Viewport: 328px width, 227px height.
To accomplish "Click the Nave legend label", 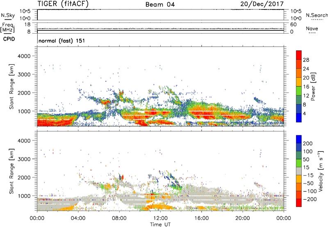I will (312, 28).
